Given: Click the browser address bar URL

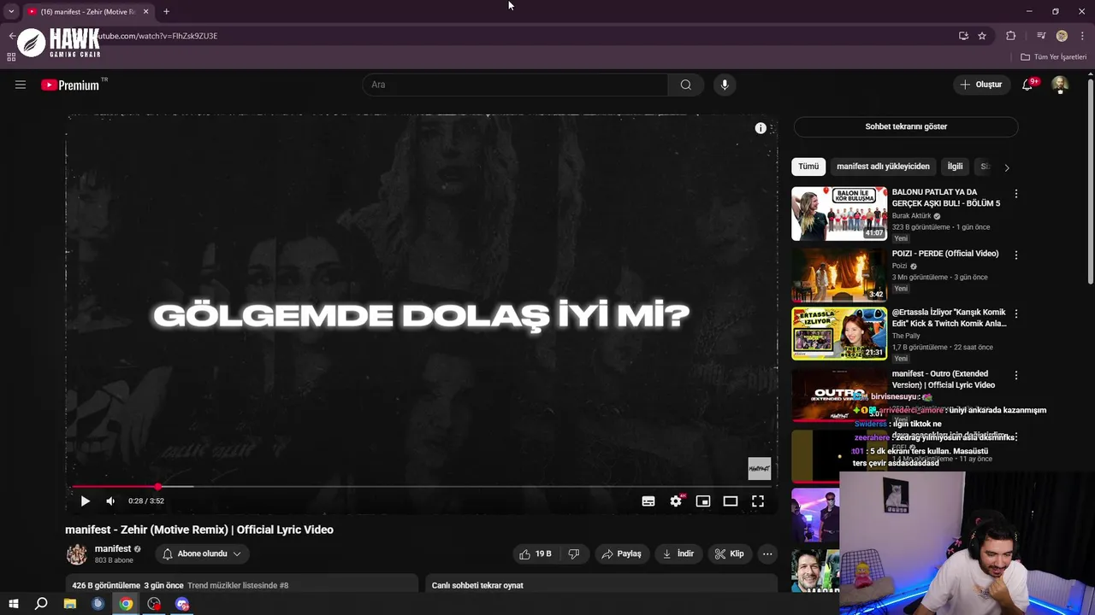Looking at the screenshot, I should [154, 36].
